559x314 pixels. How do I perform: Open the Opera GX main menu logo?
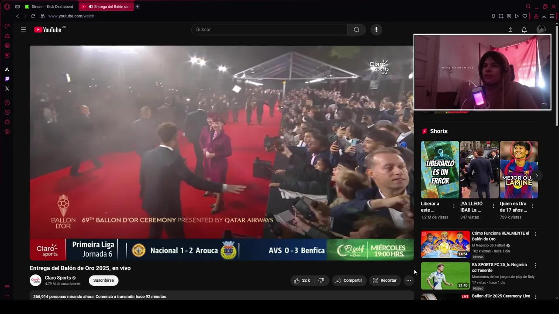point(7,7)
